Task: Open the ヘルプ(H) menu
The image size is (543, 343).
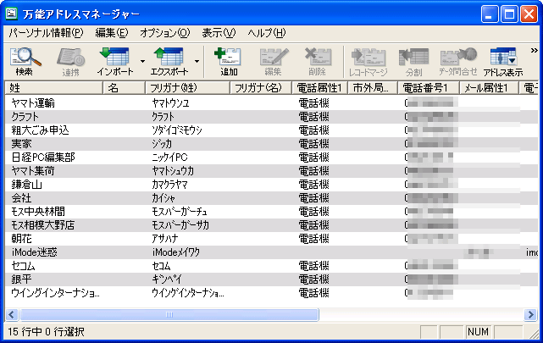Action: coord(267,33)
